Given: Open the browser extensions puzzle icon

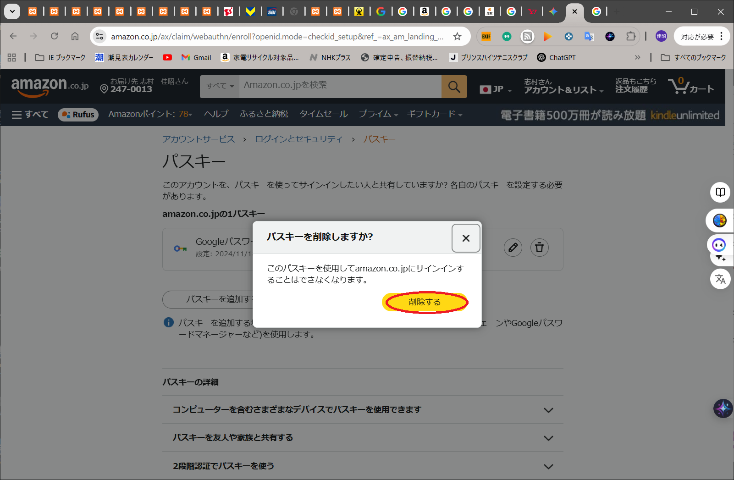Looking at the screenshot, I should click(631, 36).
